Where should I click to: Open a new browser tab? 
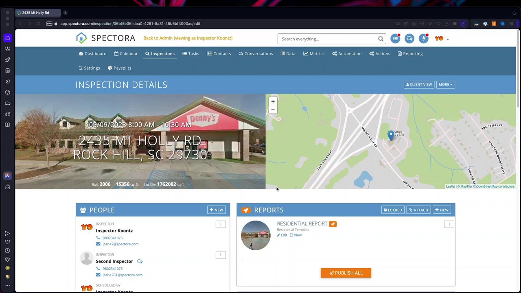click(65, 13)
